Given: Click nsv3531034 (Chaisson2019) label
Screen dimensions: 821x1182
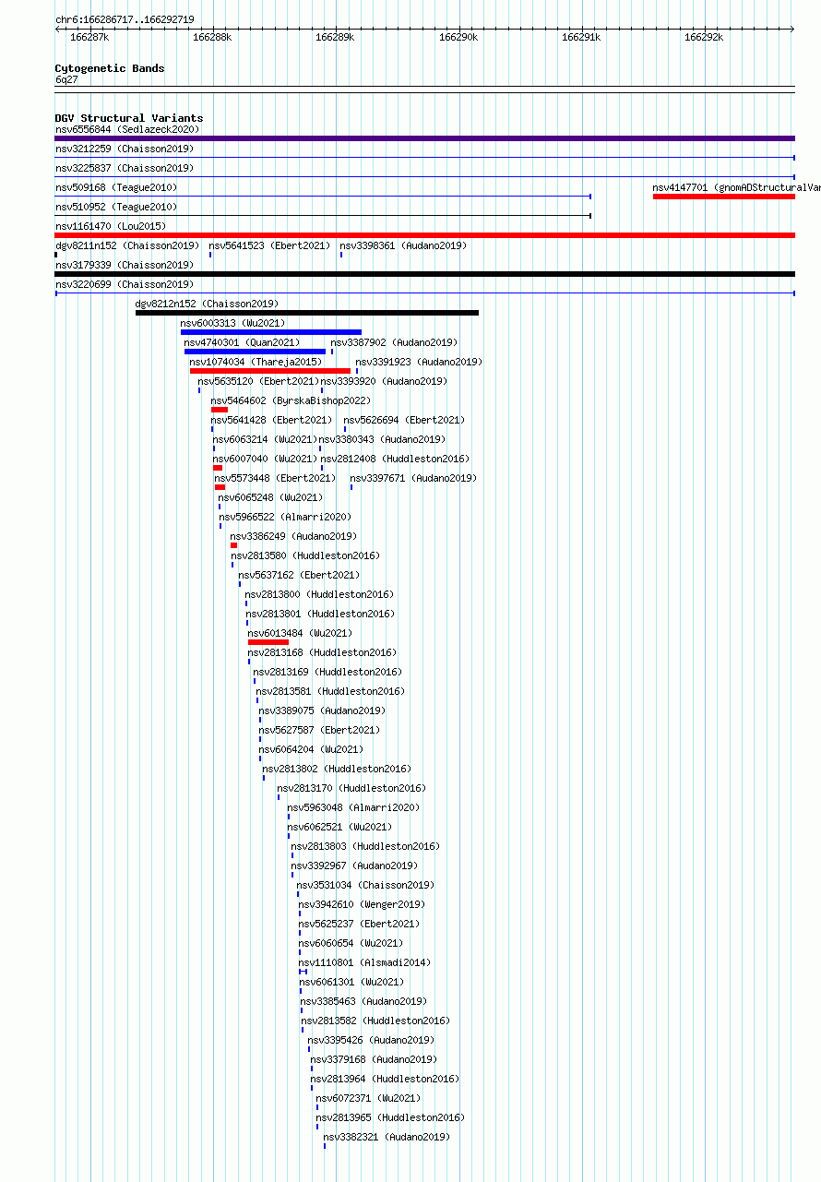Looking at the screenshot, I should coord(366,885).
